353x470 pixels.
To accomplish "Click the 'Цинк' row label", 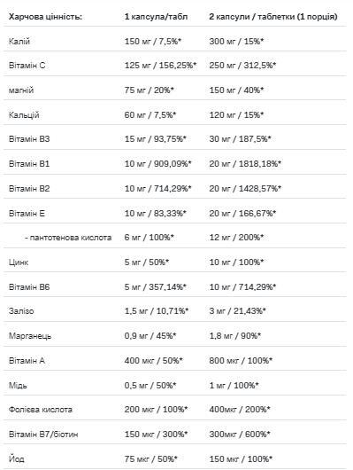I will click(x=19, y=262).
